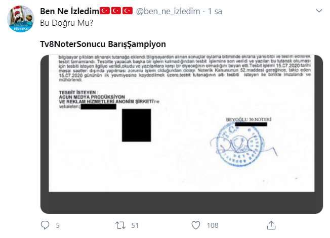The width and height of the screenshot is (330, 238).
Task: View the attached notary document image
Action: pyautogui.click(x=181, y=134)
